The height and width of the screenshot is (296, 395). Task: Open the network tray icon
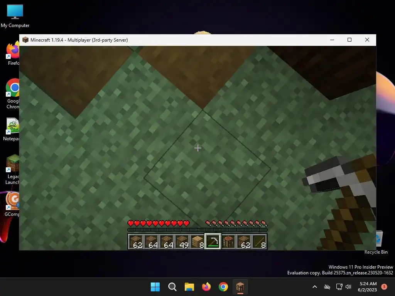tap(339, 287)
